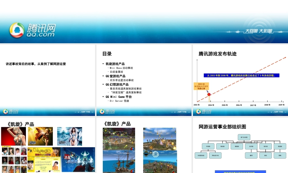This screenshot has height=173, width=288.
Task: Click the sub-item Dir Server 雪崩
Action: pyautogui.click(x=119, y=101)
